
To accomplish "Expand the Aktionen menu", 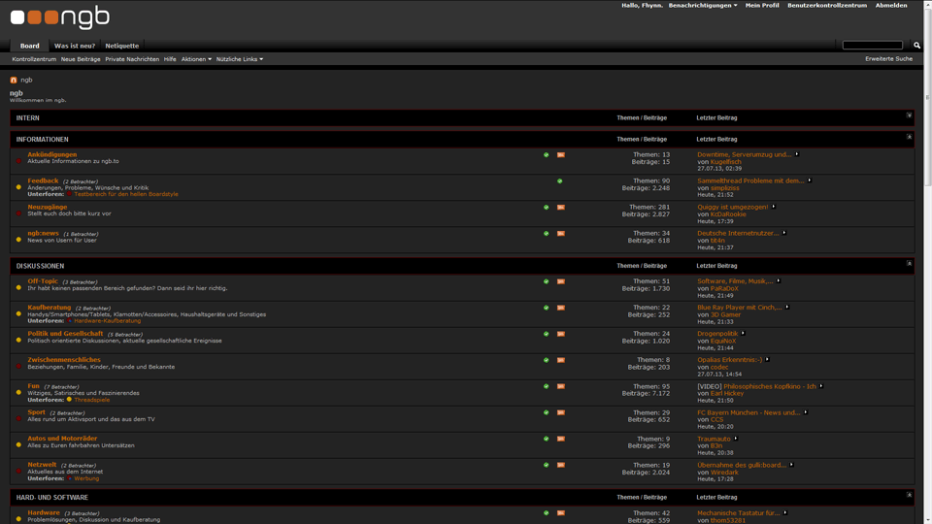I will click(x=196, y=59).
